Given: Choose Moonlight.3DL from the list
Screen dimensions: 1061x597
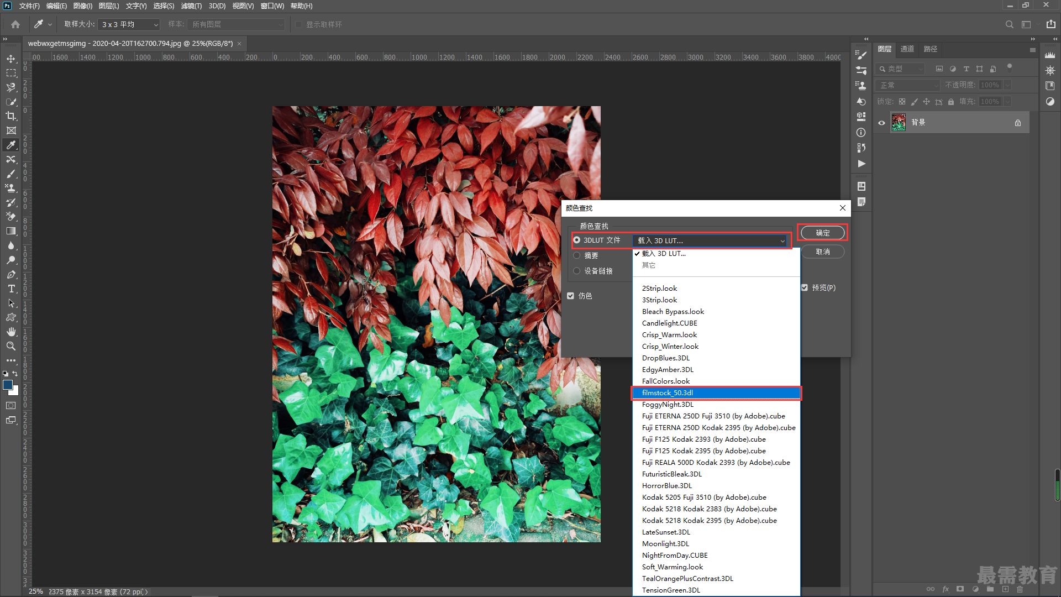Looking at the screenshot, I should pos(716,544).
